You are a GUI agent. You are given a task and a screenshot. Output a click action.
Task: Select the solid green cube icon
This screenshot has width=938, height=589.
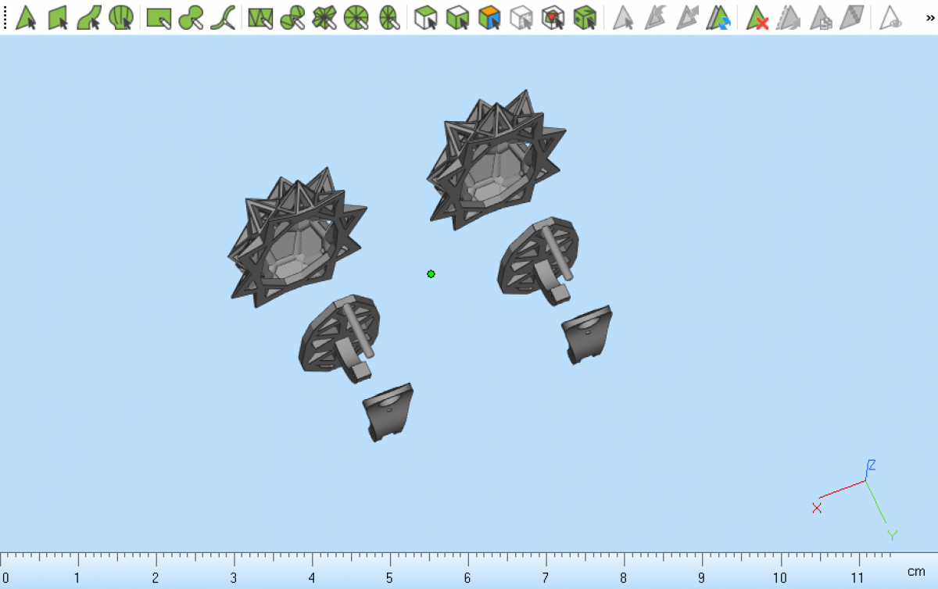pyautogui.click(x=585, y=17)
